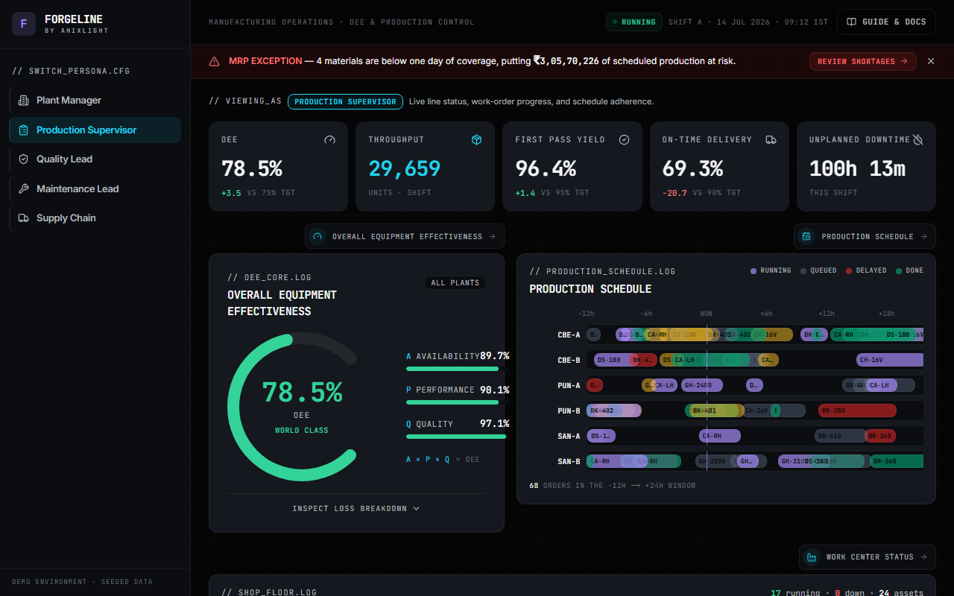Open the Overall Equipment Effectiveness section link
This screenshot has height=596, width=954.
(x=404, y=237)
